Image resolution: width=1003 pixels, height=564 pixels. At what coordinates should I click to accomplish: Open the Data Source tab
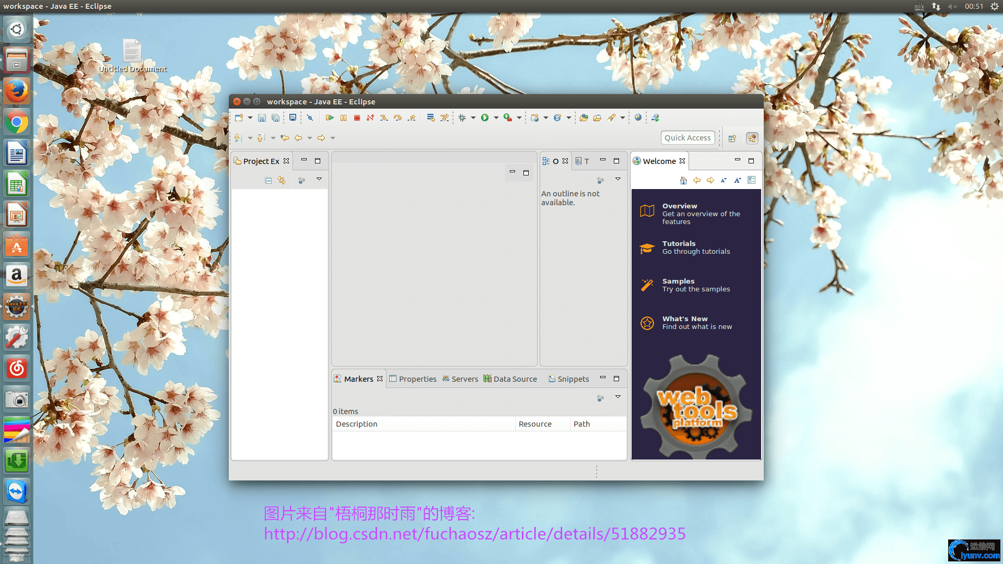pyautogui.click(x=510, y=379)
